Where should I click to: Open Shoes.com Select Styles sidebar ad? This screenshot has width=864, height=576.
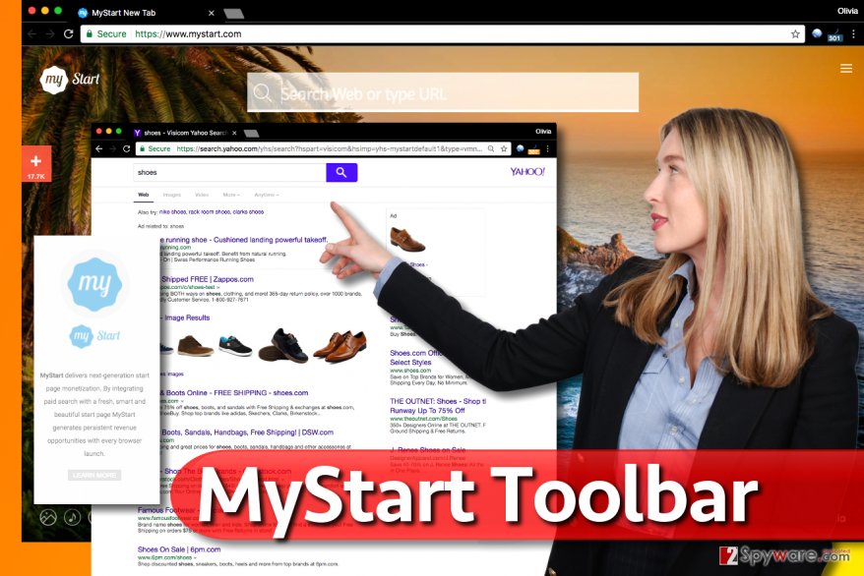pyautogui.click(x=414, y=358)
